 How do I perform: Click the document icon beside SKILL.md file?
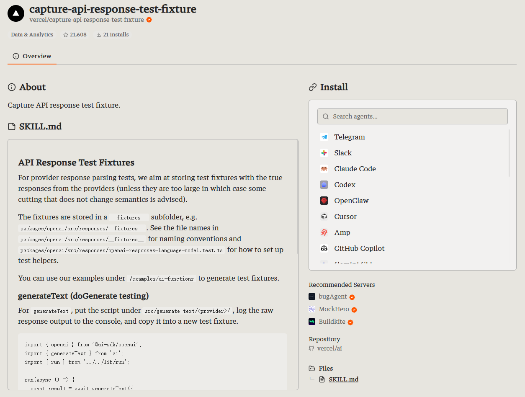322,379
